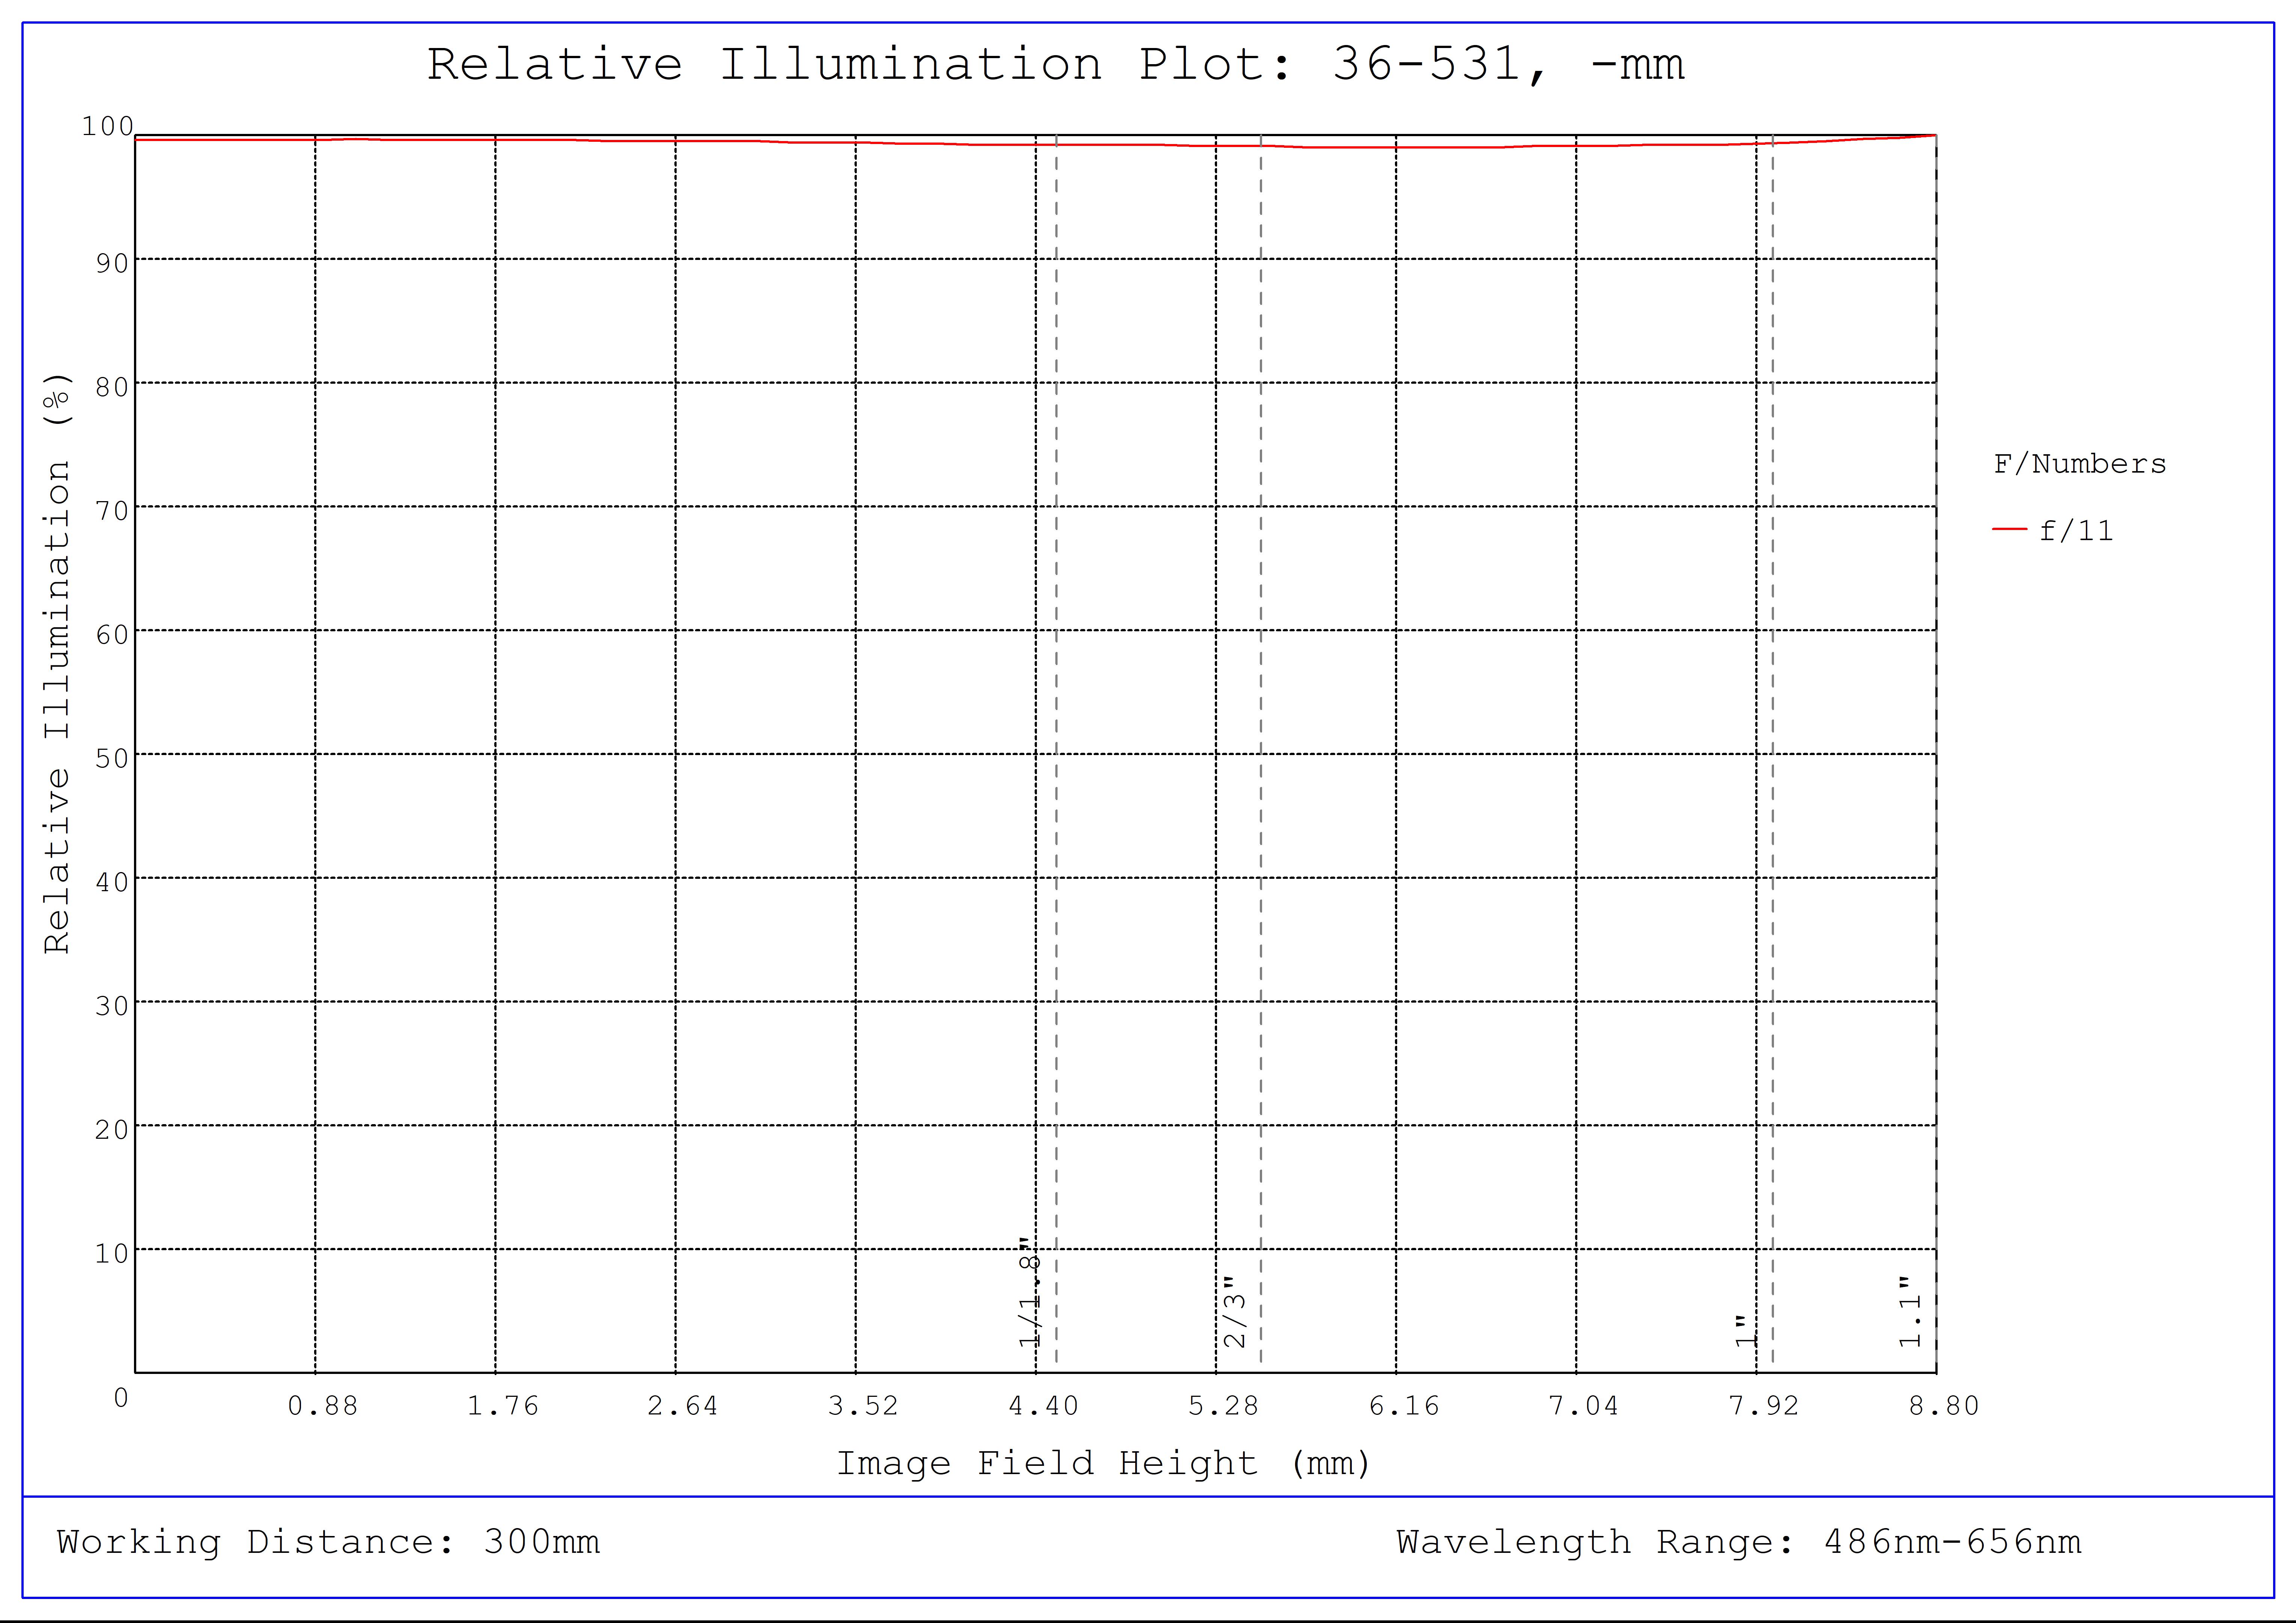
Task: Click the x-axis tick label '6.16'
Action: (x=1404, y=1406)
